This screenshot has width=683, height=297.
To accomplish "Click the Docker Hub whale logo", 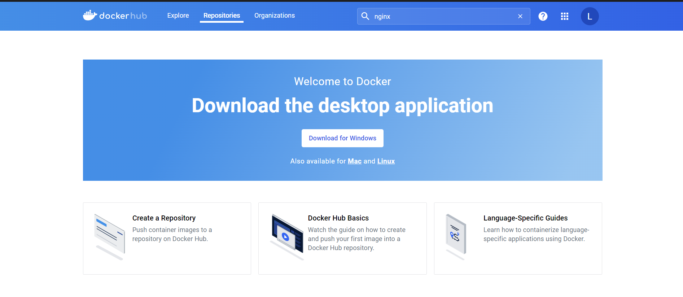I will coord(115,16).
